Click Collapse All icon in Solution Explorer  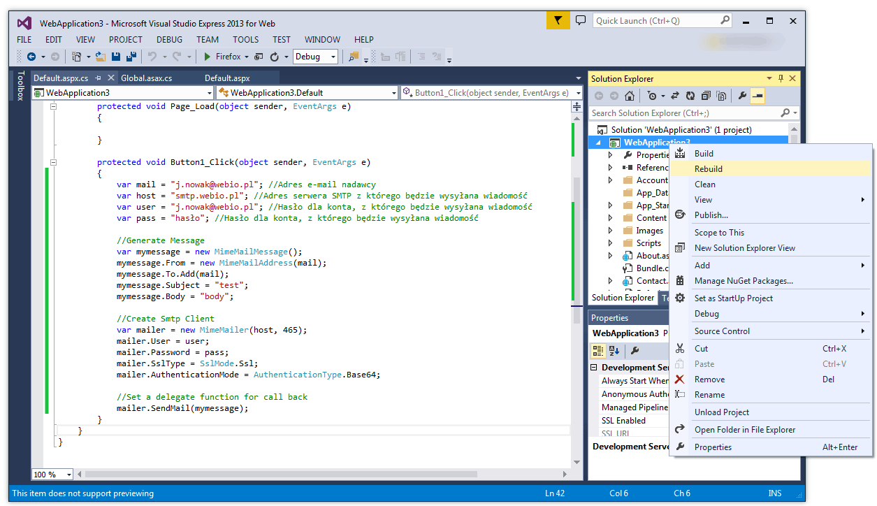pyautogui.click(x=706, y=96)
